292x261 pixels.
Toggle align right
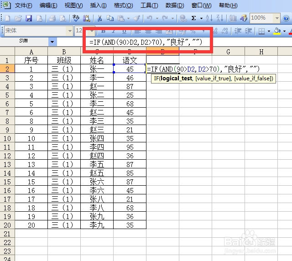(159, 31)
